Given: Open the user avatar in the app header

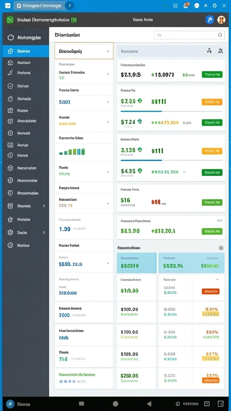Looking at the screenshot, I should click(221, 20).
